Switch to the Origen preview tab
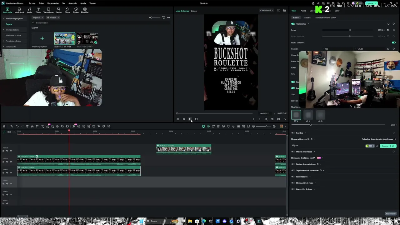 click(194, 11)
